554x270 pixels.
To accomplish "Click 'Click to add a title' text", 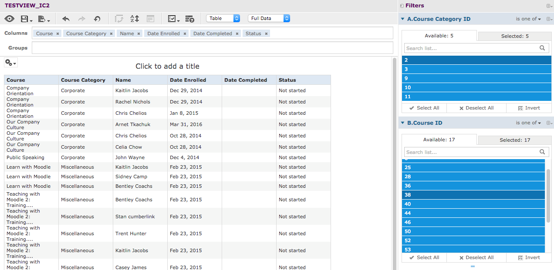I will [168, 66].
